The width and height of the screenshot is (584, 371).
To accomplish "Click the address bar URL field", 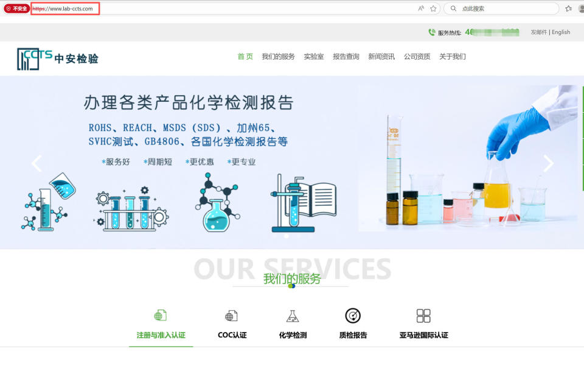I will 65,9.
